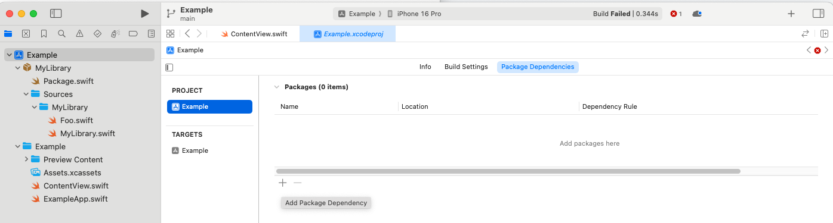Add an editor on the right
This screenshot has height=223, width=833.
pos(824,34)
